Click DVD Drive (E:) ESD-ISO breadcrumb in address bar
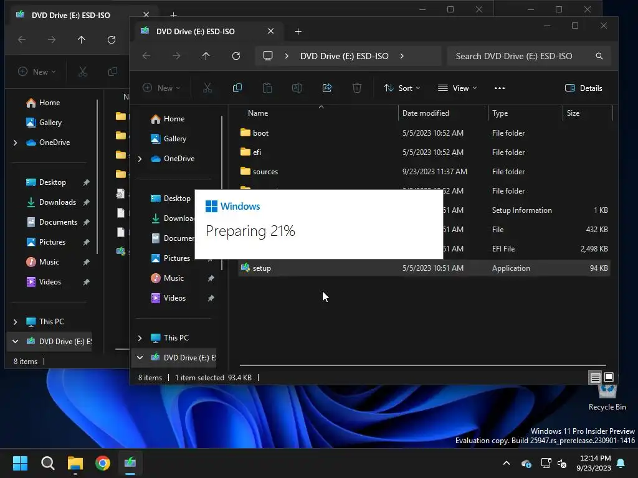638x478 pixels. pyautogui.click(x=344, y=56)
